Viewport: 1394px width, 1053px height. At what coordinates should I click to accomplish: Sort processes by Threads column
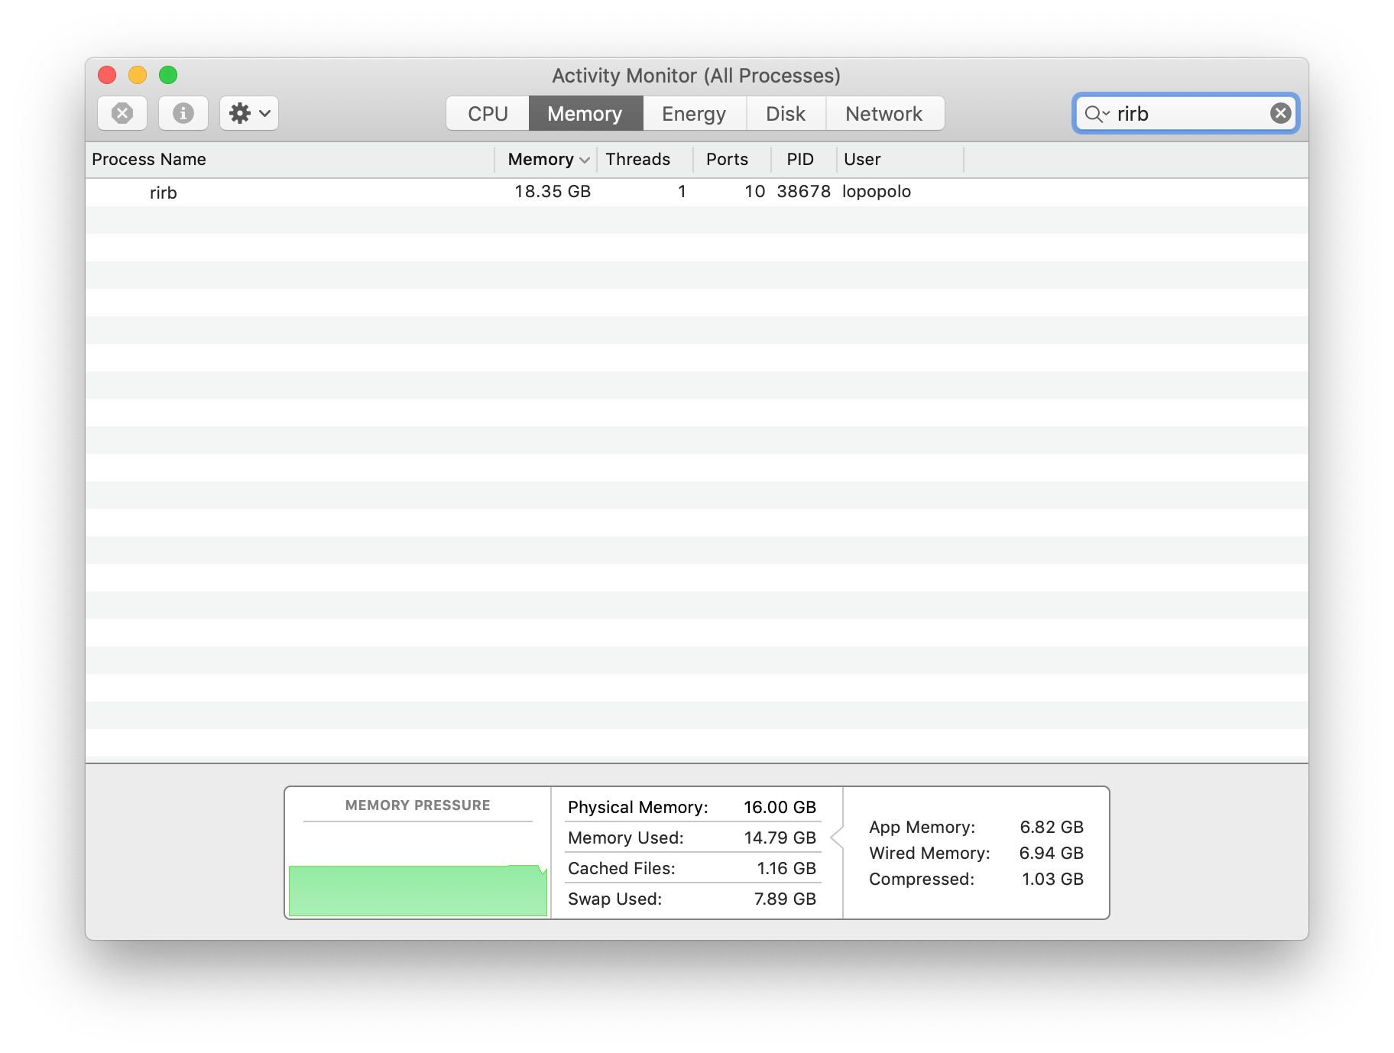[637, 160]
